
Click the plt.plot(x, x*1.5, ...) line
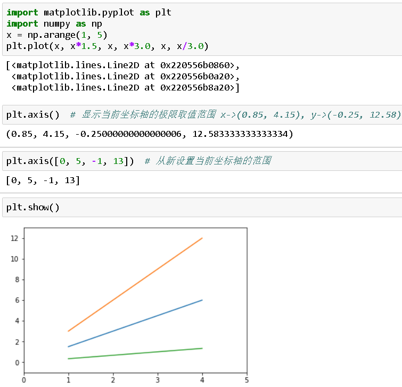pyautogui.click(x=108, y=46)
